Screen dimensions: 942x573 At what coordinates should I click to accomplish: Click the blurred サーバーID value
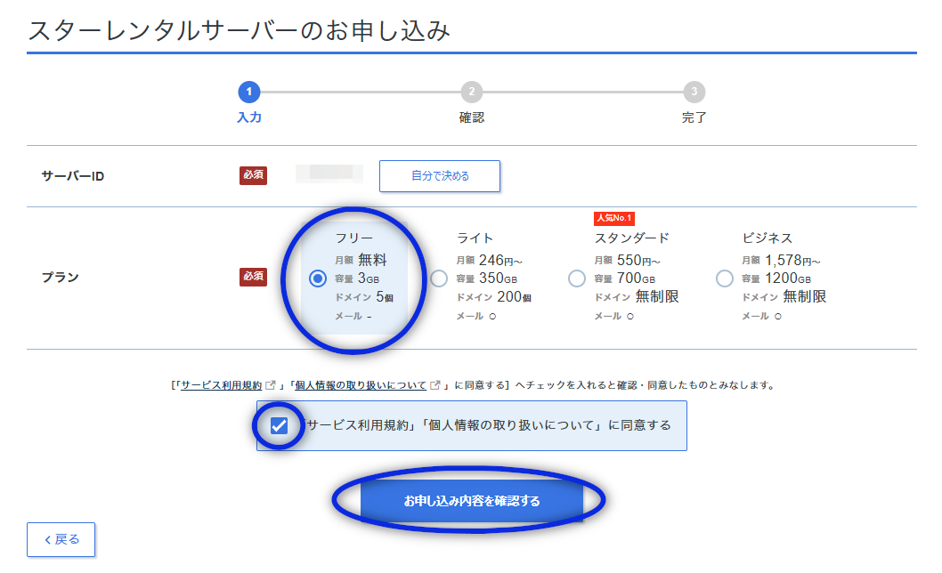tap(329, 174)
